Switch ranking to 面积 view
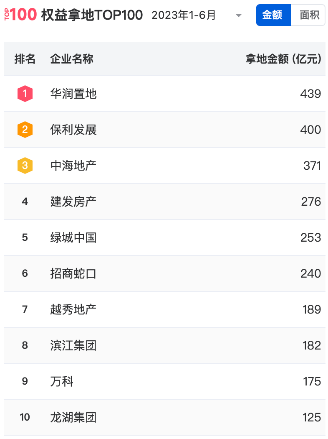This screenshot has width=328, height=439. point(308,15)
